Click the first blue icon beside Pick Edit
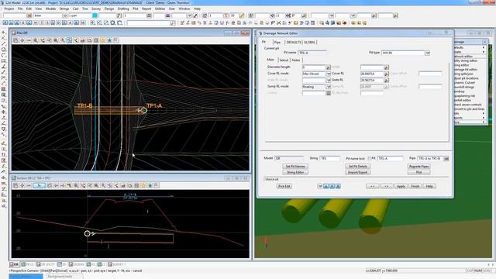The image size is (496, 279). point(325,186)
